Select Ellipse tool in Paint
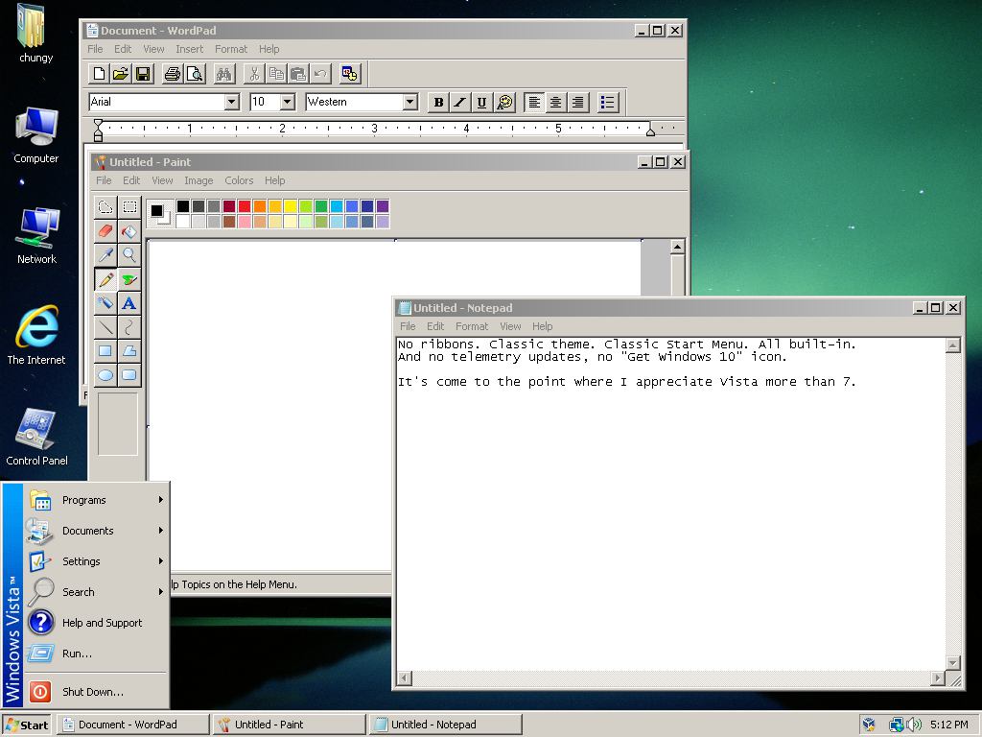This screenshot has width=982, height=737. click(x=105, y=375)
